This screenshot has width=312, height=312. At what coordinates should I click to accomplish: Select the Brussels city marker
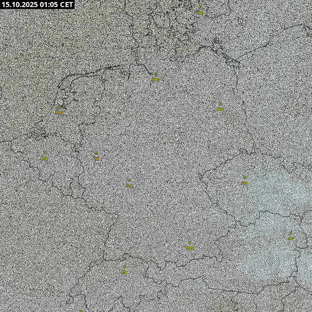[44, 156]
